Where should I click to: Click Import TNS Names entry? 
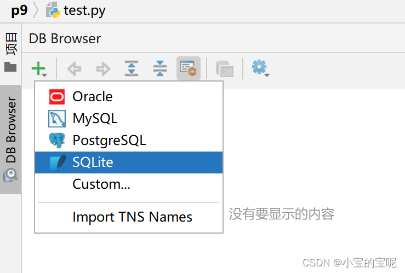pos(129,217)
